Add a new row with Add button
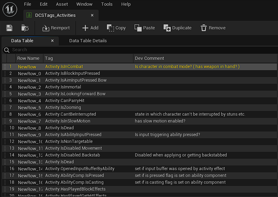Image resolution: width=278 pixels, height=197 pixels. [90, 28]
